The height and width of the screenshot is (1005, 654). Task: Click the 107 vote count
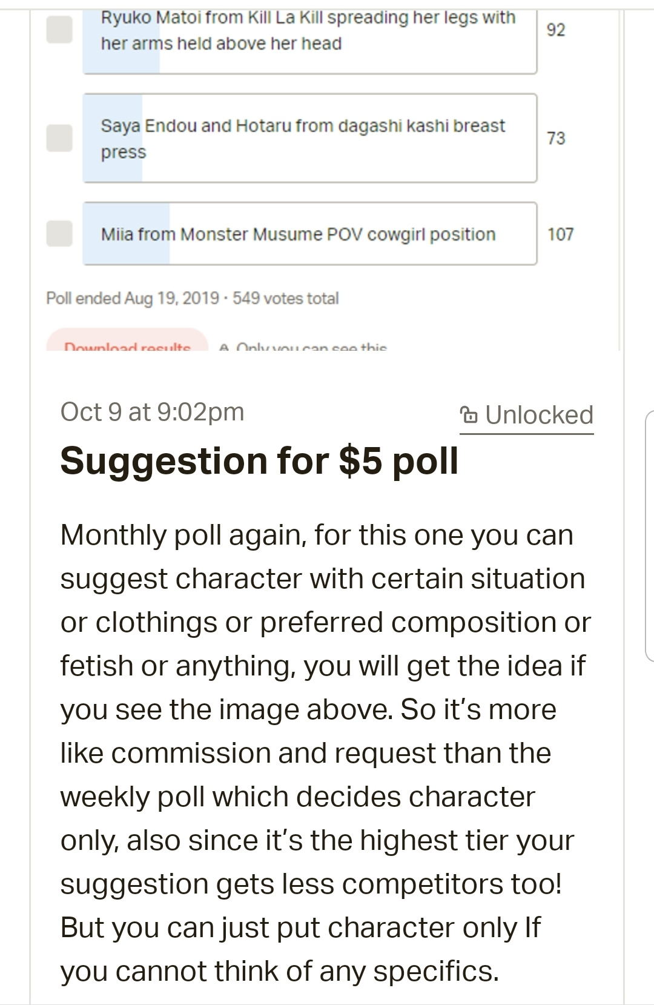[x=560, y=234]
